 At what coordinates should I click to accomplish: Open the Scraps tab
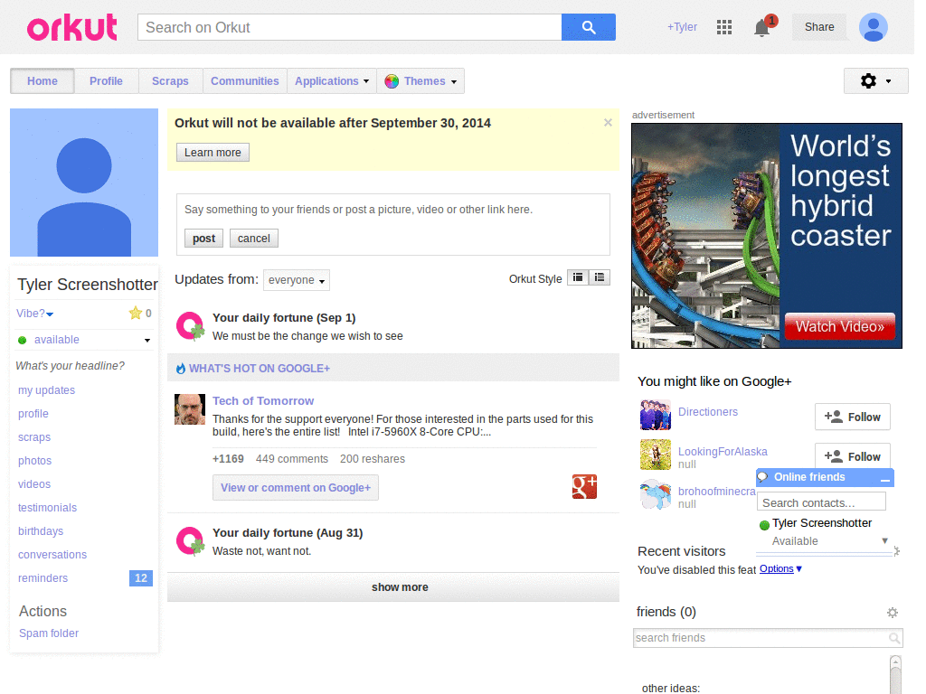pyautogui.click(x=170, y=81)
